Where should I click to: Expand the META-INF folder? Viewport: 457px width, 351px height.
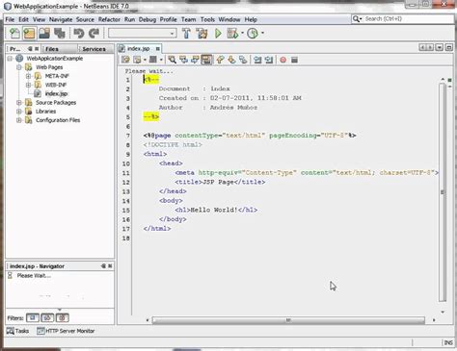(28, 76)
